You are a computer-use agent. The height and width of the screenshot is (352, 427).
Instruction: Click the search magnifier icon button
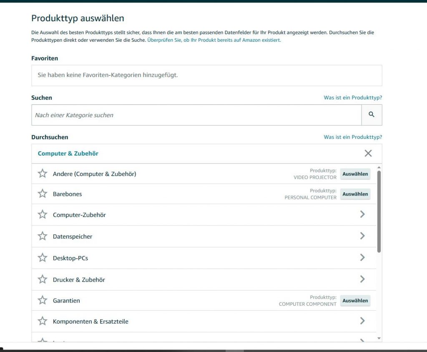click(x=372, y=115)
